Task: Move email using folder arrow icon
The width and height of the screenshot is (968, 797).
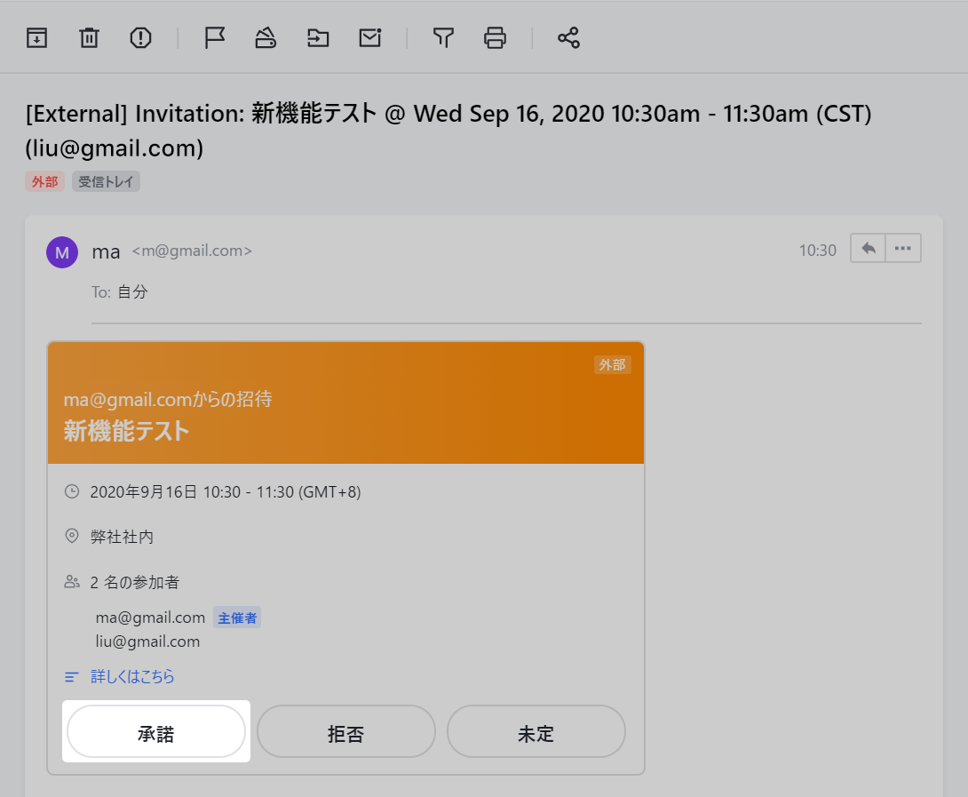Action: (318, 37)
